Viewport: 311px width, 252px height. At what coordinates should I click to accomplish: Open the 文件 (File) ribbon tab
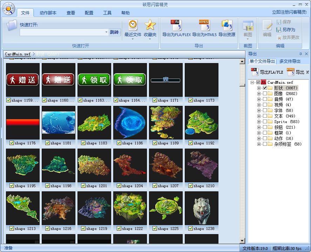(x=25, y=13)
